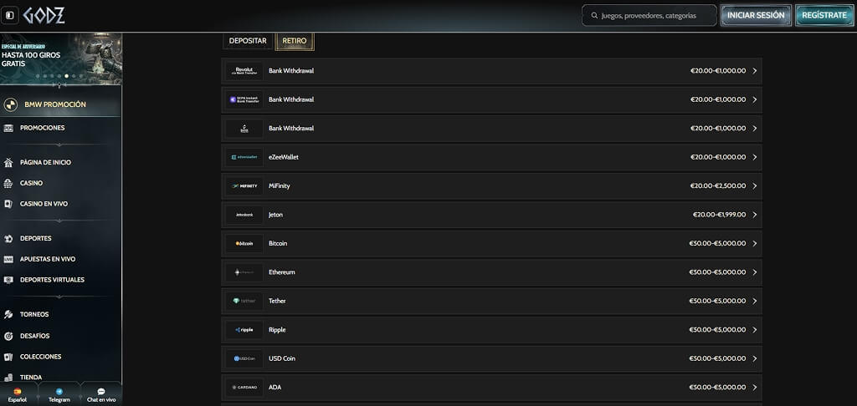Collapse sidebar using the panel toggle icon
The width and height of the screenshot is (857, 406).
pos(10,16)
